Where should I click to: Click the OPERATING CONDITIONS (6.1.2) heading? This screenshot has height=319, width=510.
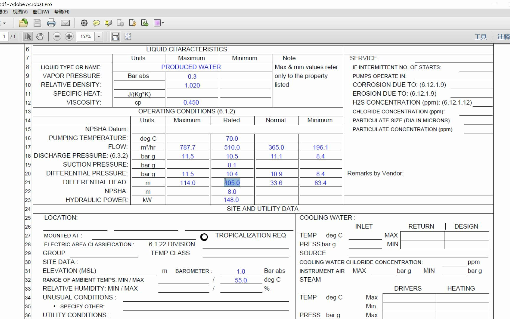pos(187,111)
